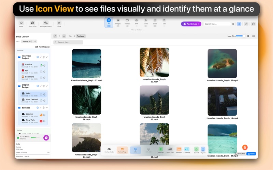Viewport: 273px width, 170px height.
Task: Collapse the Backups group
Action: tap(47, 107)
